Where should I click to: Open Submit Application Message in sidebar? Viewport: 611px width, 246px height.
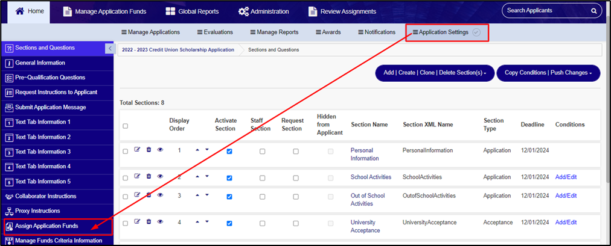[57, 108]
